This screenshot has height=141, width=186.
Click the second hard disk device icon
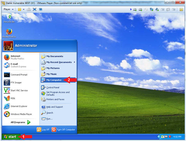point(140,9)
